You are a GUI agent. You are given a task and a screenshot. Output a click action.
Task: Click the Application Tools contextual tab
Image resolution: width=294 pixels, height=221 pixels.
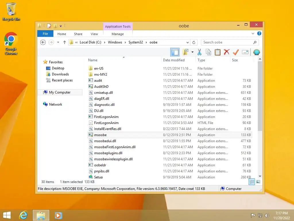tap(118, 26)
